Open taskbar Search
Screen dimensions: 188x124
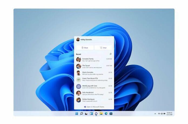(x=82, y=113)
